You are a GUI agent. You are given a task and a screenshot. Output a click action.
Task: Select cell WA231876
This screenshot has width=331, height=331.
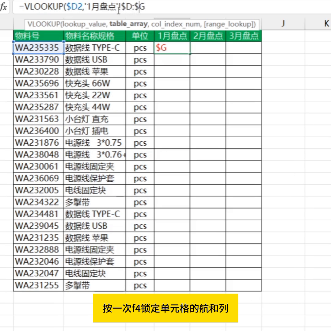point(38,143)
